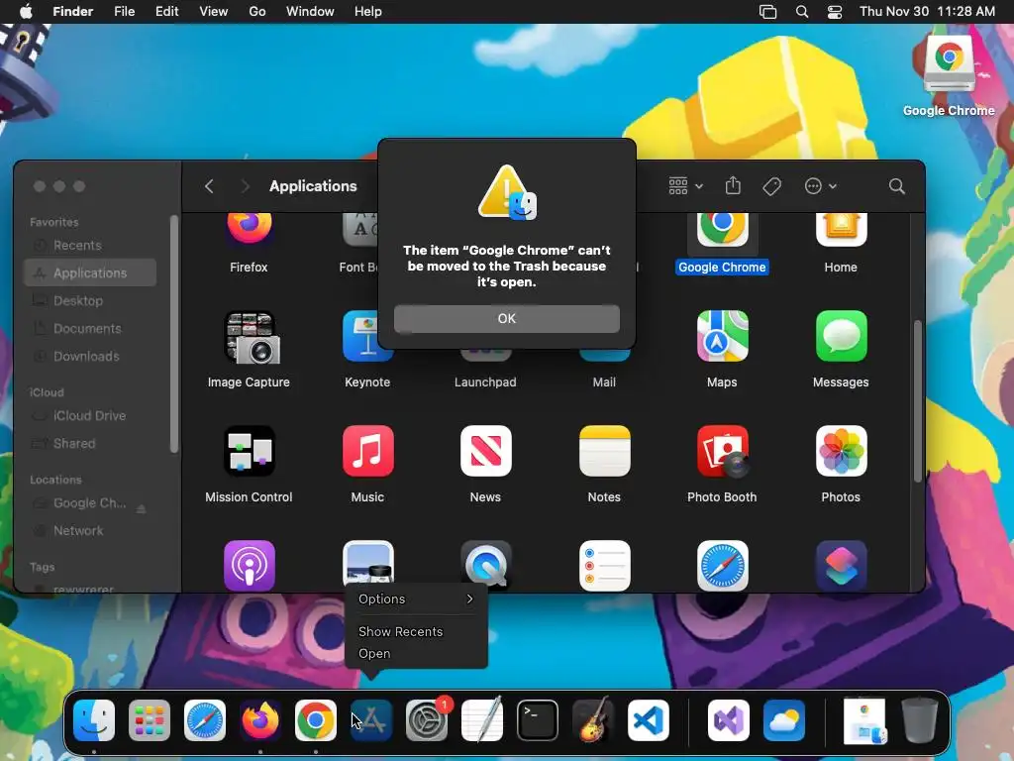Image resolution: width=1014 pixels, height=761 pixels.
Task: Open Messages app icon
Action: [841, 336]
